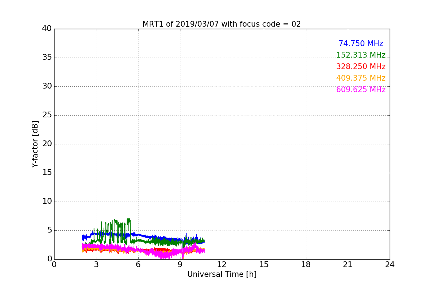Select the 74.750 MHz legend label
The image size is (433, 288).
coord(361,44)
